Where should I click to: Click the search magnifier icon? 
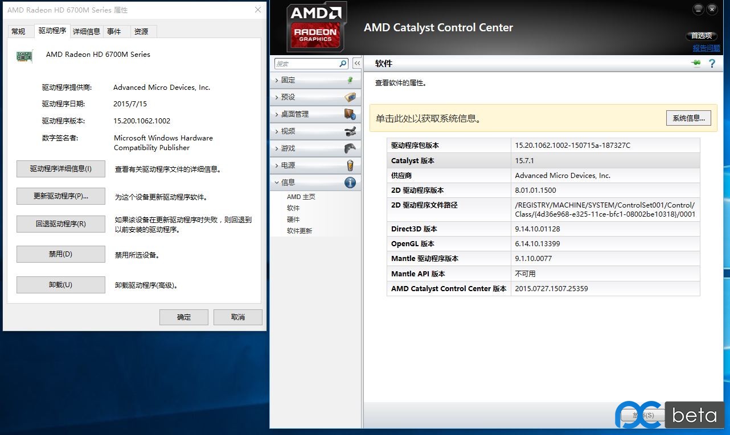tap(343, 64)
